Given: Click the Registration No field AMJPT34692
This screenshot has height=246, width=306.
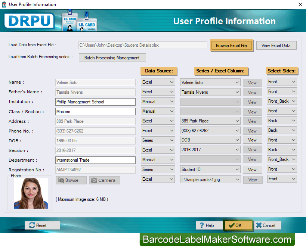Looking at the screenshot, I should pos(95,170).
